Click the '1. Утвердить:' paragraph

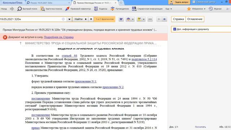coord(40,76)
